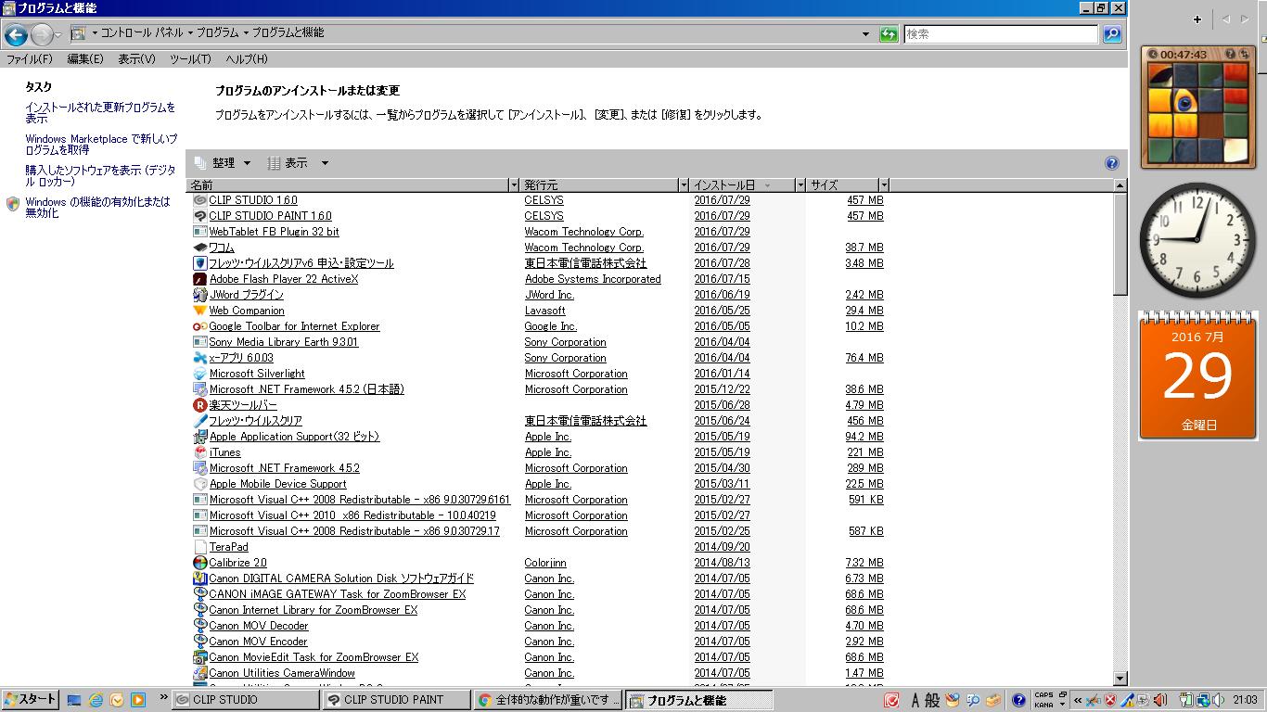Show the desktop from Quick Launch
This screenshot has width=1267, height=712.
tap(74, 700)
